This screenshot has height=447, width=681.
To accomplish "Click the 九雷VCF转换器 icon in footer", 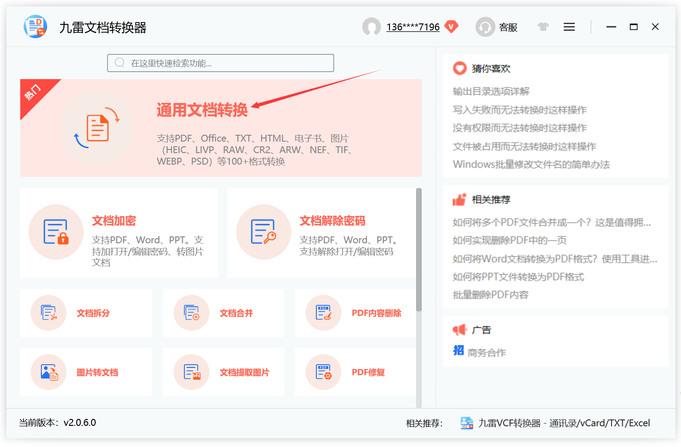I will (467, 423).
